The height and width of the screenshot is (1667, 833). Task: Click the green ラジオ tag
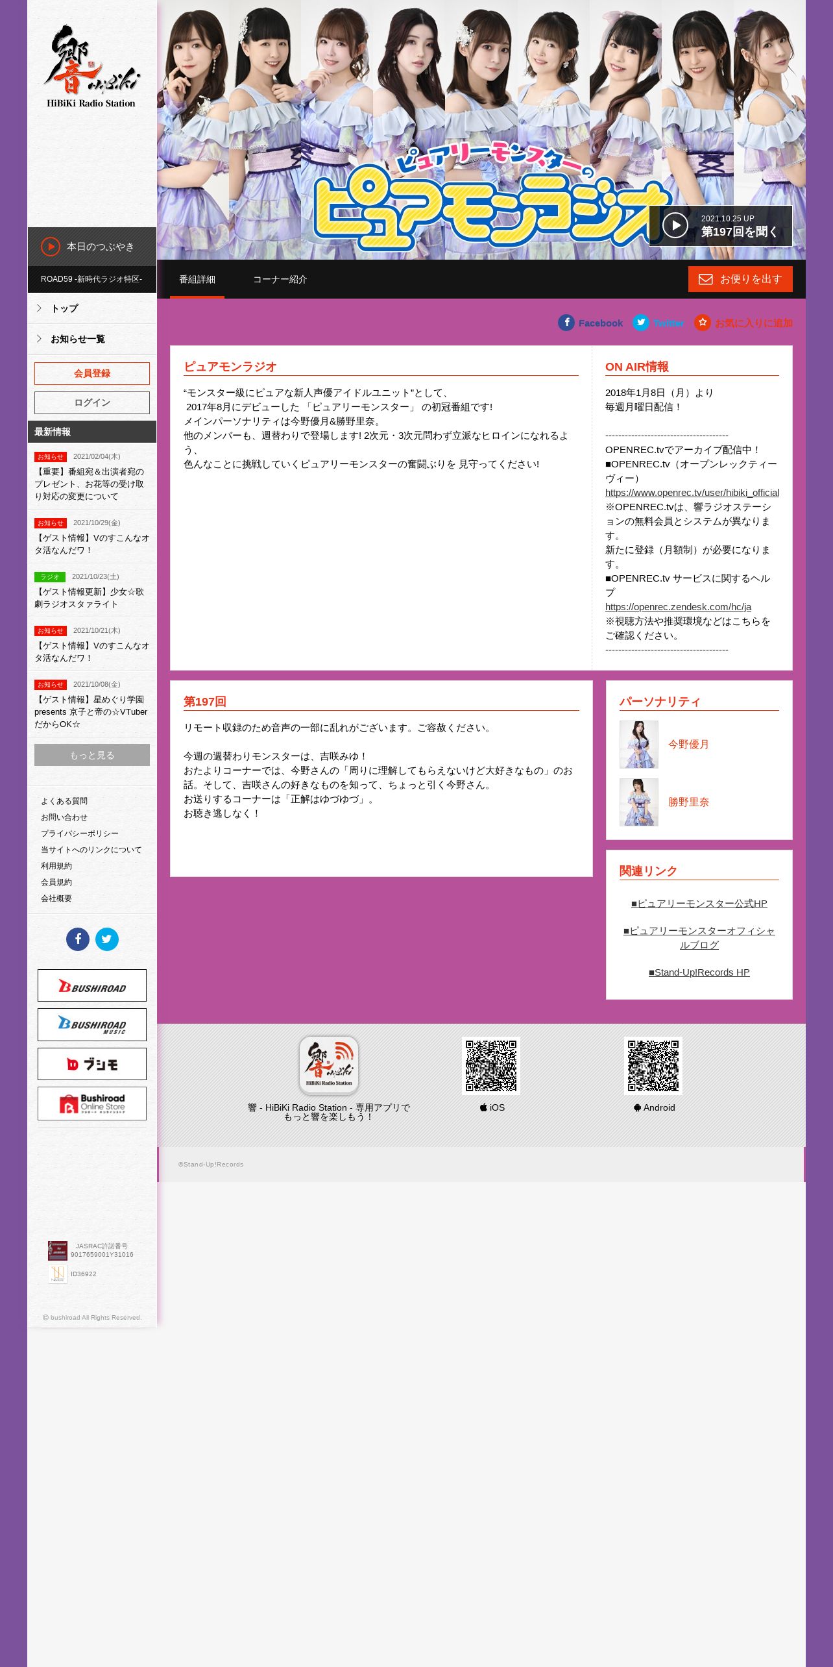50,577
